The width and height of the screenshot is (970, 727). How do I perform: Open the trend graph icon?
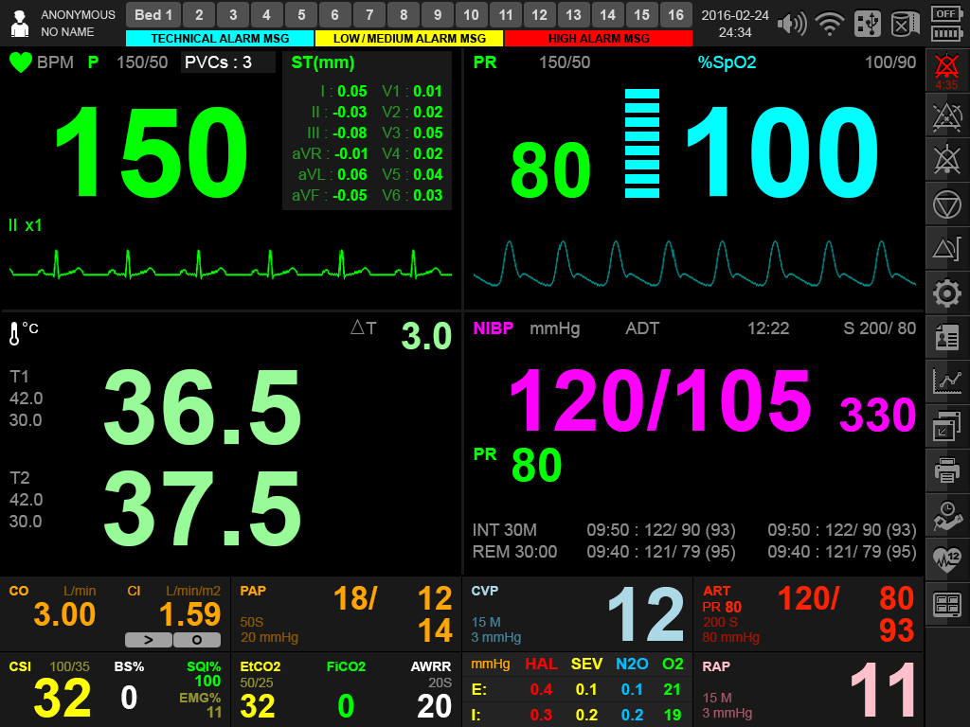click(947, 379)
